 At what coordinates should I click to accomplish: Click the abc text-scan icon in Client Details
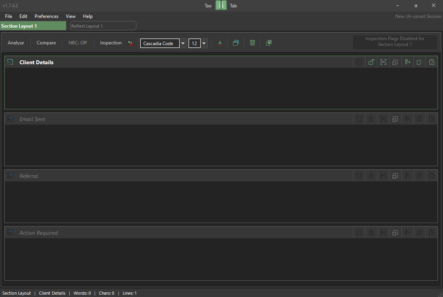pyautogui.click(x=383, y=62)
